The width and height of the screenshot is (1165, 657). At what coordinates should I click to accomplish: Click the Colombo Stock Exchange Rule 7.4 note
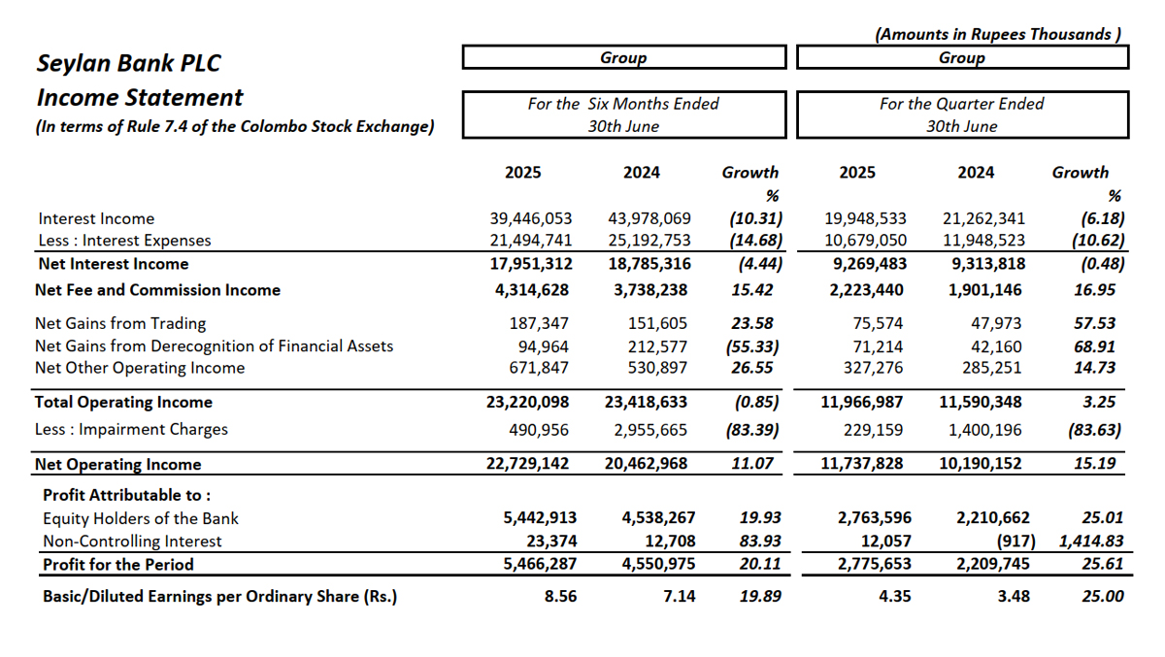pos(235,126)
